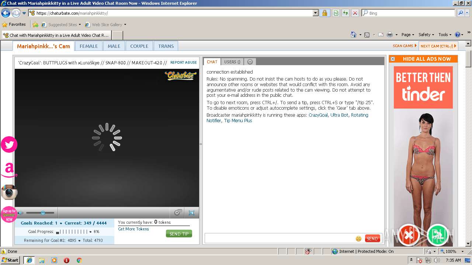Open the Home page icon

[x=354, y=35]
